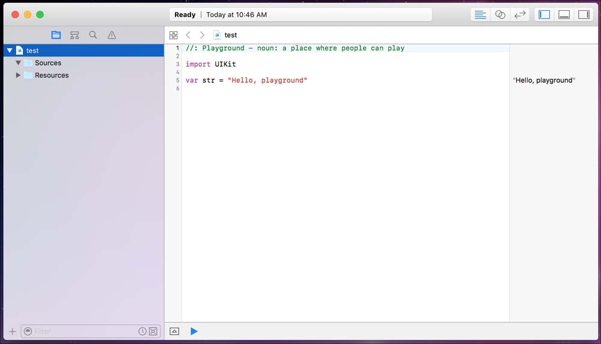Add a new file with plus button

12,331
